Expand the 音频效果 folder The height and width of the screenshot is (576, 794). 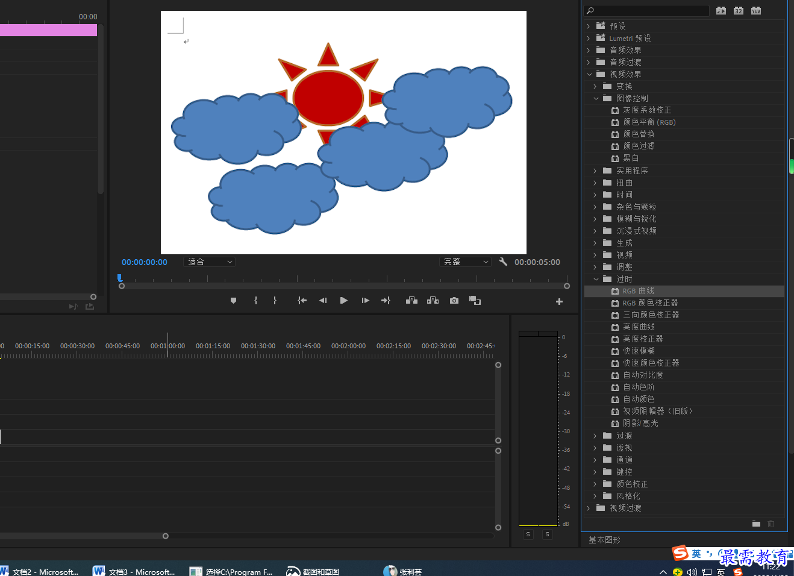tap(589, 50)
